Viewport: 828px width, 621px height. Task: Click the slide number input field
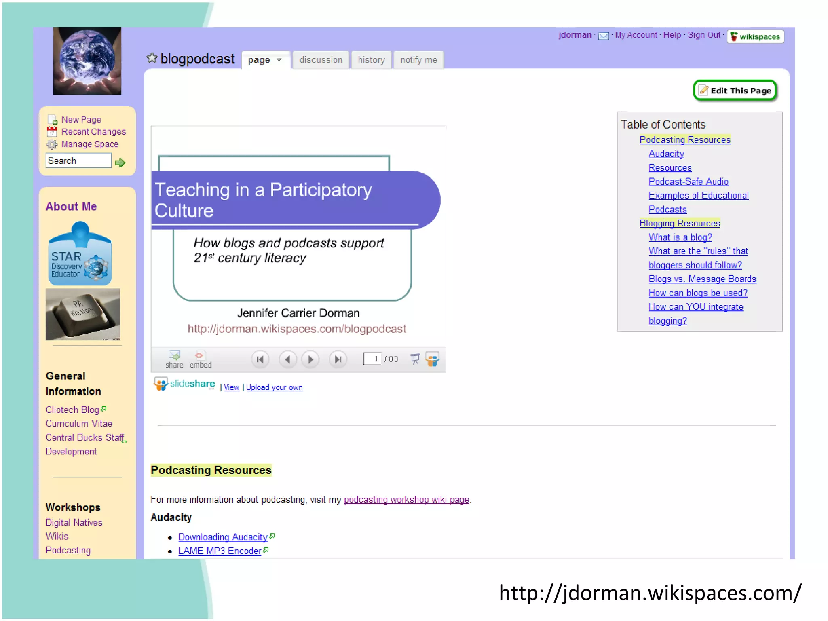[372, 359]
